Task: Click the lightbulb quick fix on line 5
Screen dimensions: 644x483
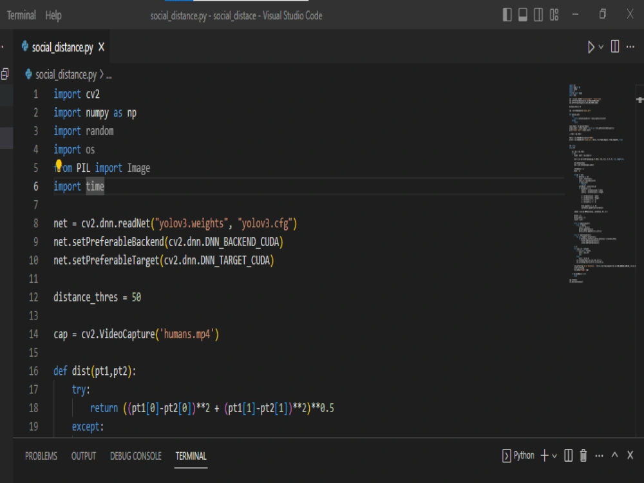Action: 60,167
